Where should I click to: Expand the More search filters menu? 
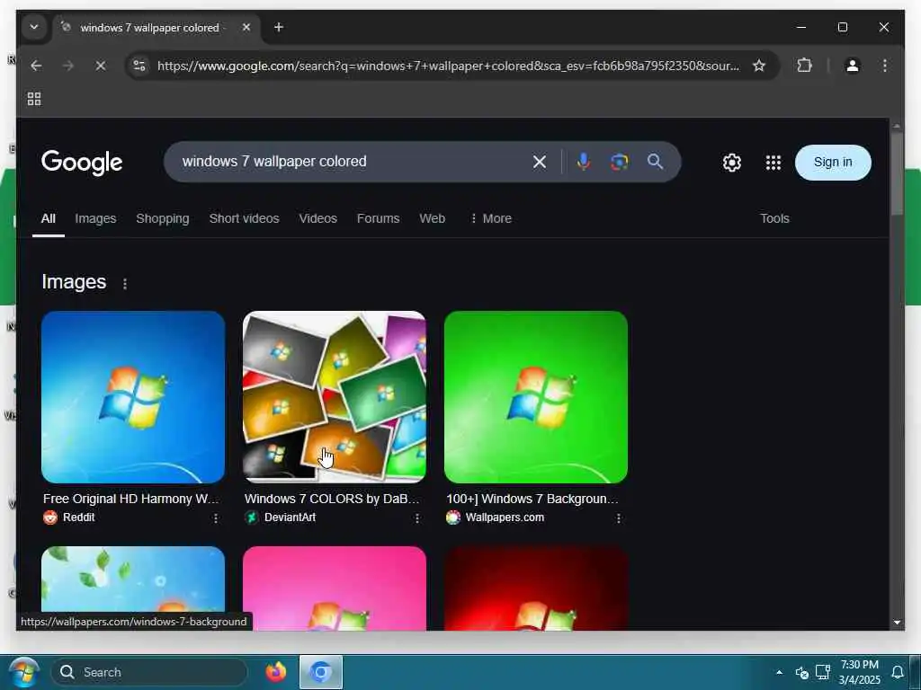(x=491, y=219)
